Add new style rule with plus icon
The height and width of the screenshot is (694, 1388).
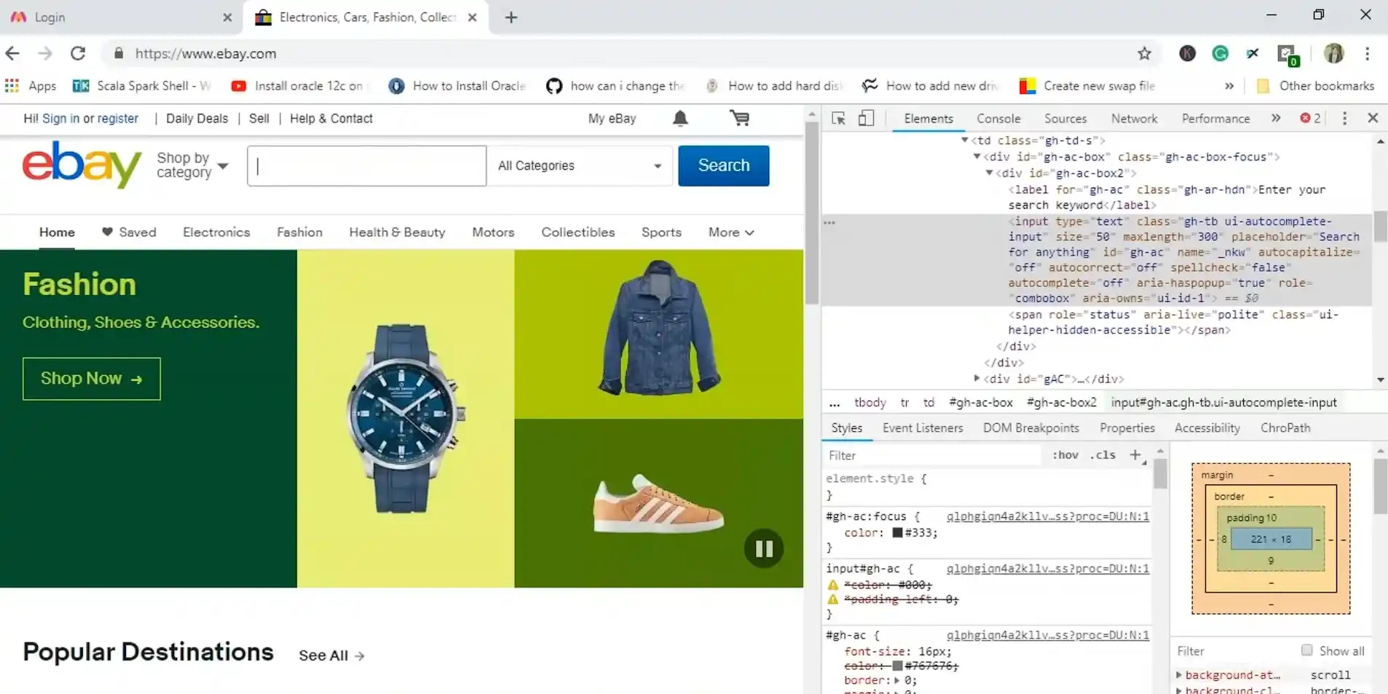click(x=1135, y=455)
